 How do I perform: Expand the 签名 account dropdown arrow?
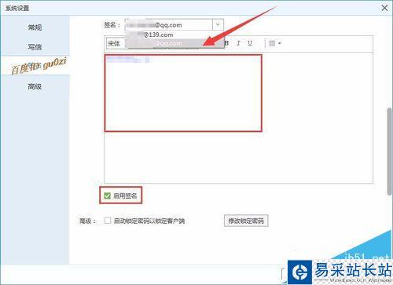(x=218, y=24)
